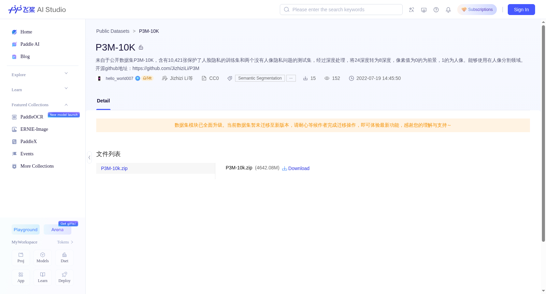Screen dimensions: 546x294
Task: Click the ERNIE-Image sidebar icon
Action: coord(14,129)
